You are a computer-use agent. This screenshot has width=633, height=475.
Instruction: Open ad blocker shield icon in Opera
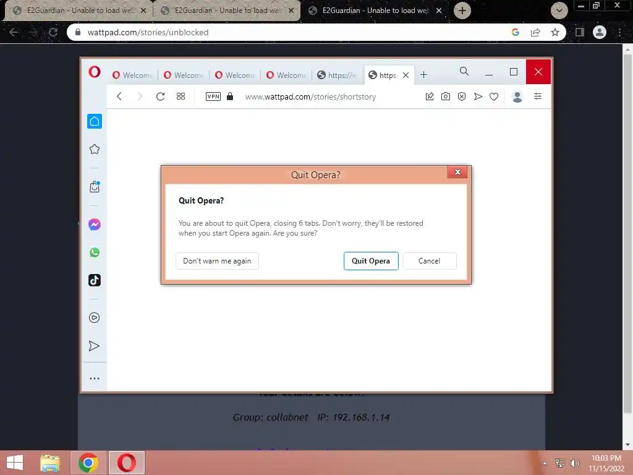point(462,96)
